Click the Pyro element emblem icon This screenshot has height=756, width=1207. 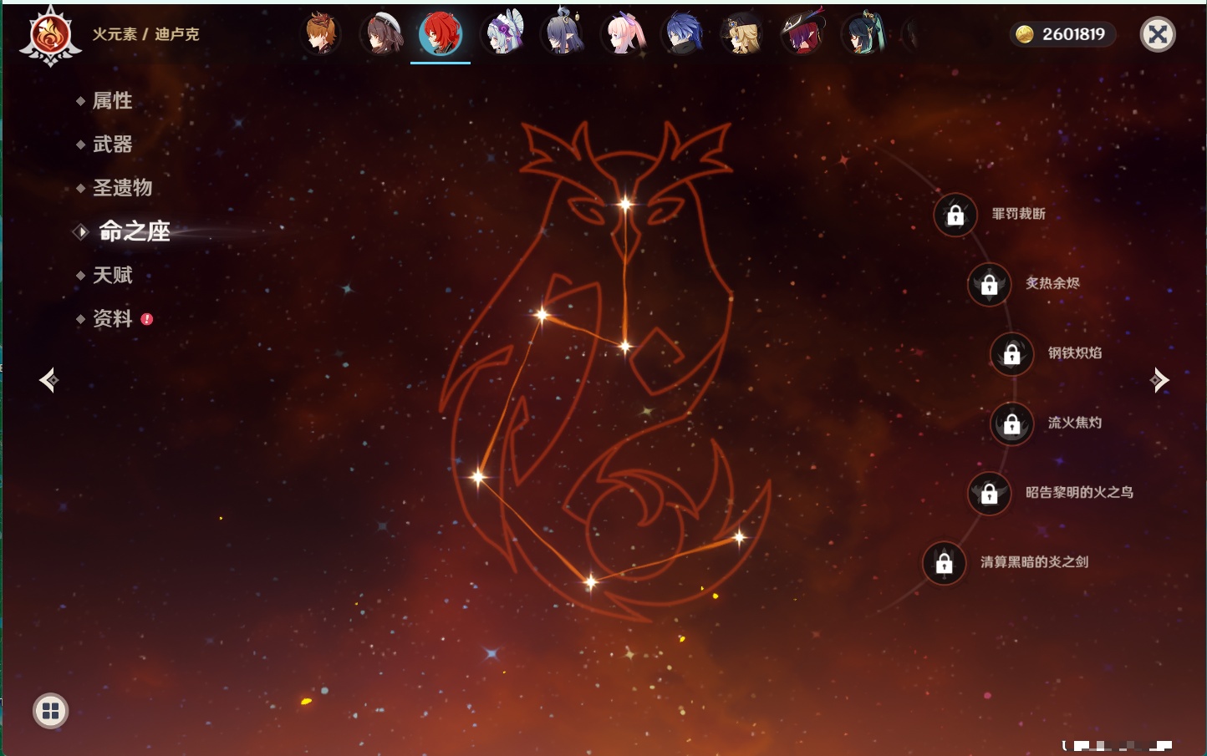coord(50,35)
